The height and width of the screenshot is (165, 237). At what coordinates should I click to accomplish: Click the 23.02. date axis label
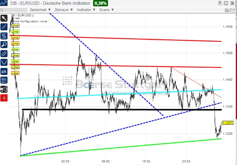click(187, 161)
